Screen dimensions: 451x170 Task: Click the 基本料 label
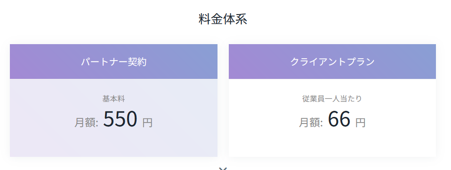[x=113, y=99]
